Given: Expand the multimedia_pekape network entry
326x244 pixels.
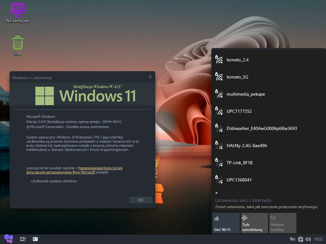Looking at the screenshot, I should [245, 94].
